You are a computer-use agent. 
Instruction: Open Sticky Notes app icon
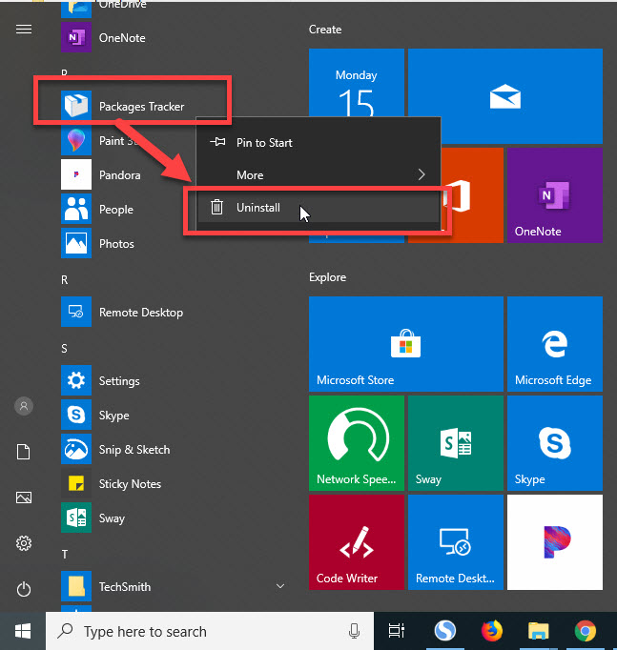pos(76,483)
